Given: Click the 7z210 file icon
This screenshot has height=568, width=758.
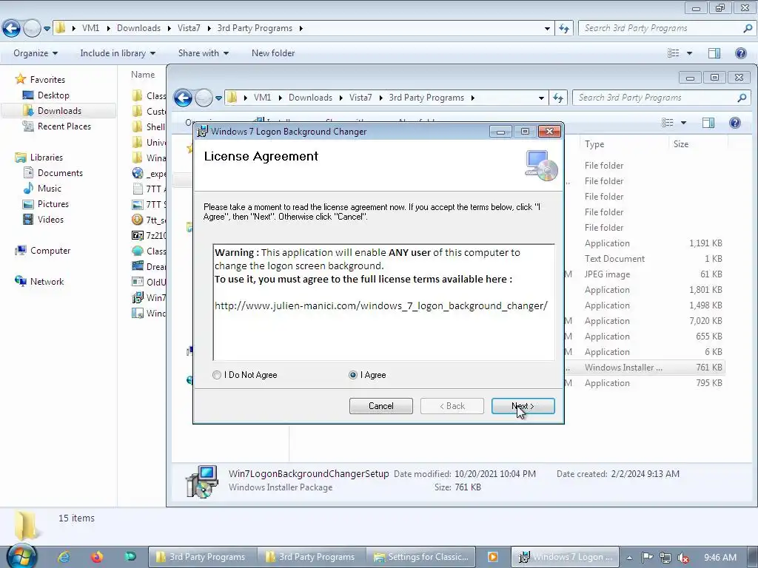Looking at the screenshot, I should click(x=138, y=235).
